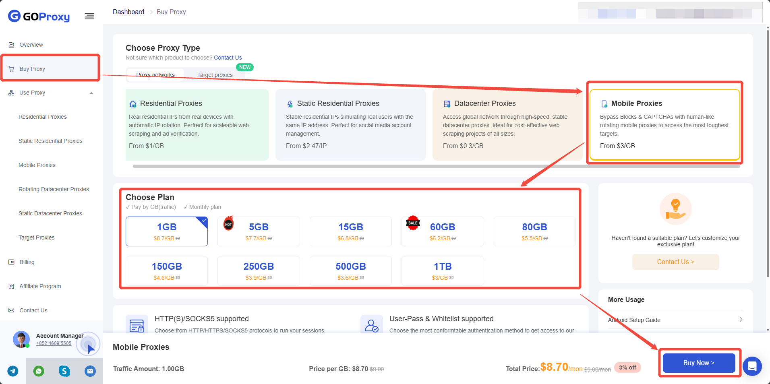Click the horizontal scrollbar under proxy cards
770x384 pixels.
pyautogui.click(x=437, y=166)
